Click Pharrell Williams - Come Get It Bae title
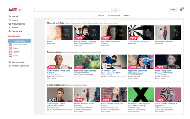Screen dimensions: 190x119 pos(84,105)
